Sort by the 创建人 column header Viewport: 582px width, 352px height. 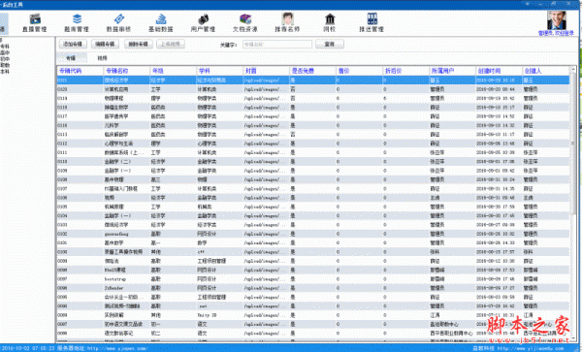545,71
